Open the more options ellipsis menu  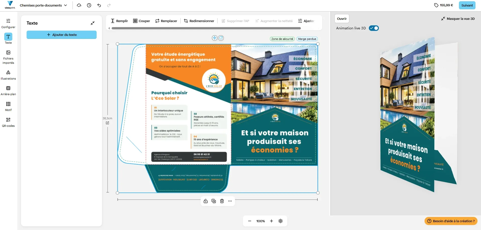230,201
